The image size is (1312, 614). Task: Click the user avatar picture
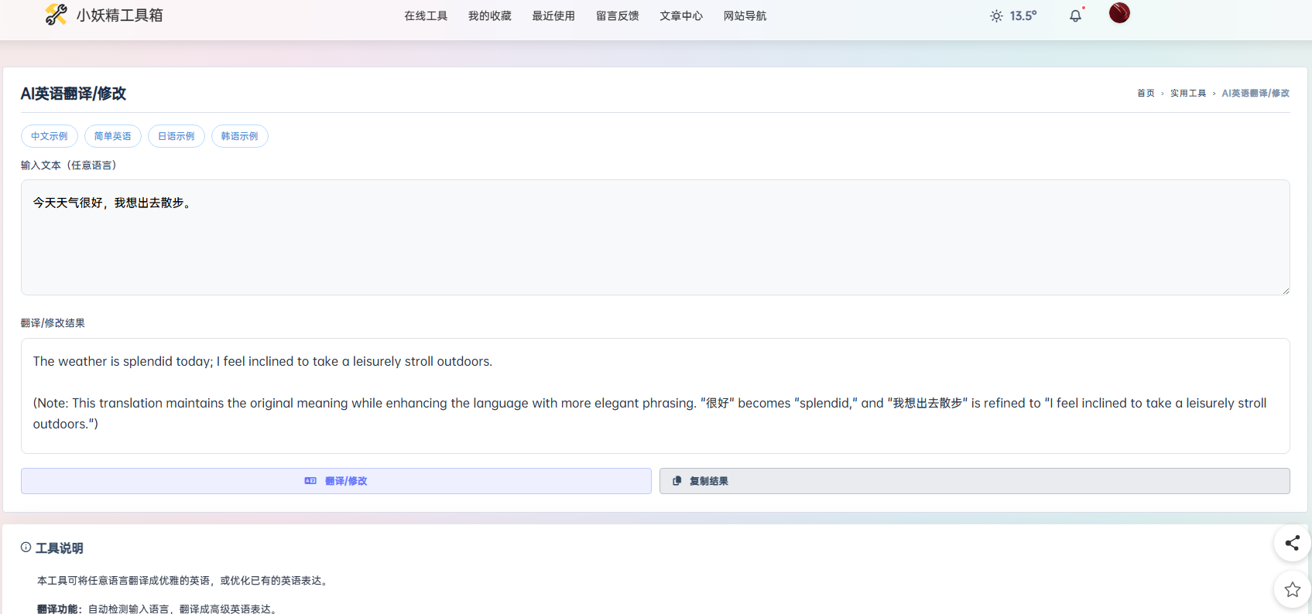(x=1118, y=13)
